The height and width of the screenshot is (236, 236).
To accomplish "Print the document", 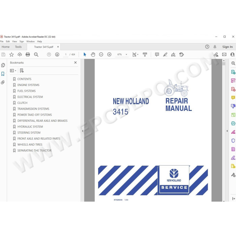I will [x=28, y=55].
